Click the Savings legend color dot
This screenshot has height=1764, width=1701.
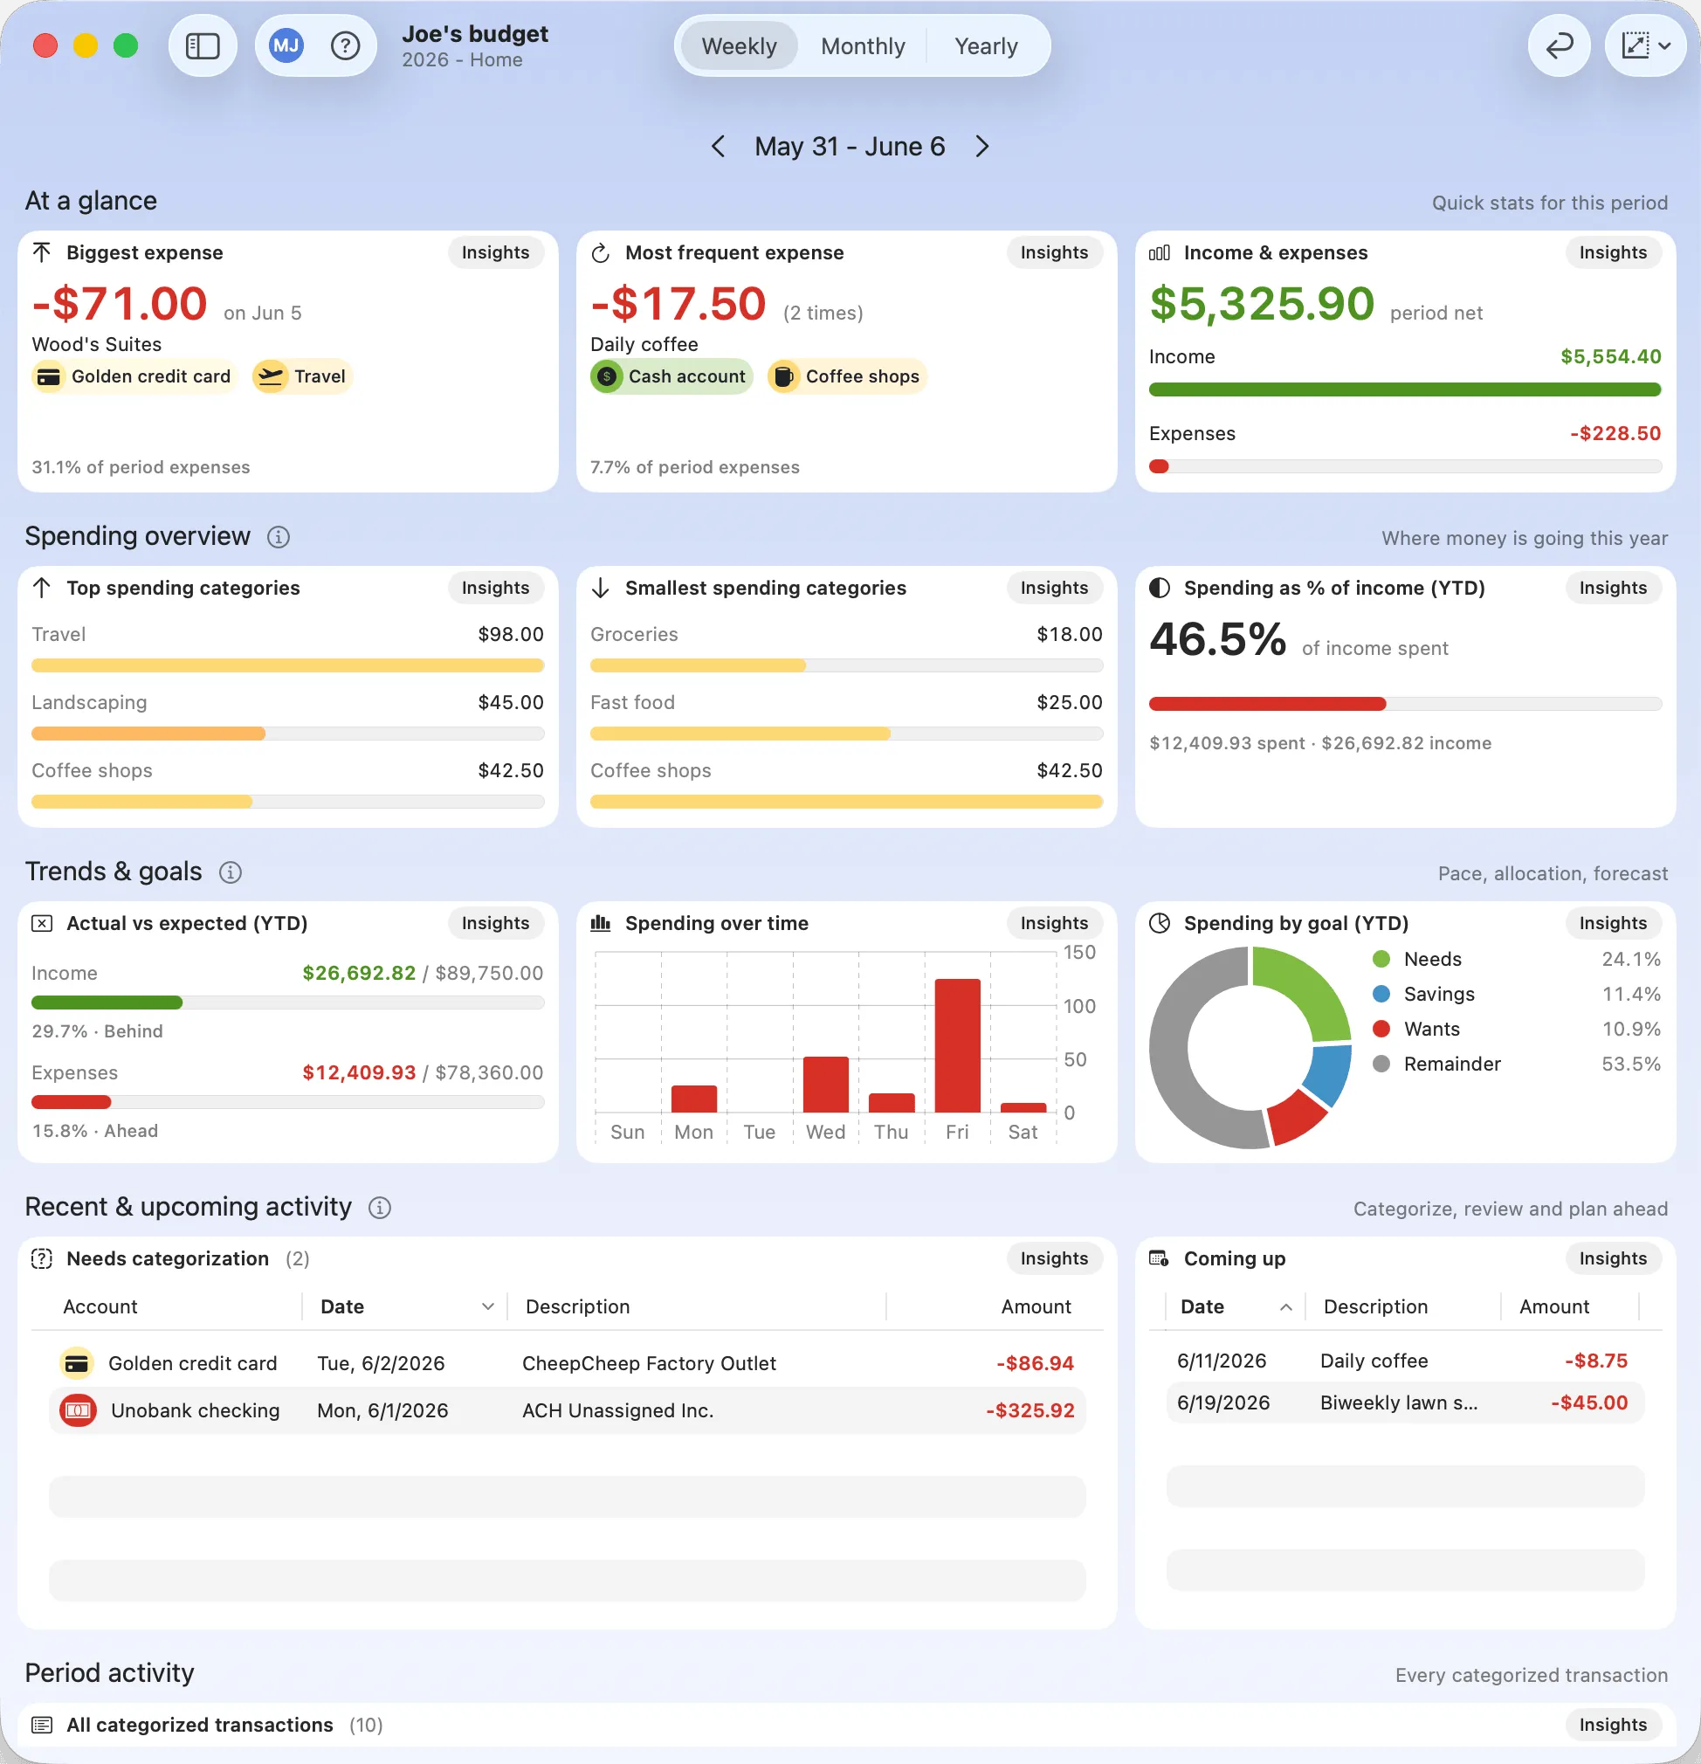point(1381,995)
